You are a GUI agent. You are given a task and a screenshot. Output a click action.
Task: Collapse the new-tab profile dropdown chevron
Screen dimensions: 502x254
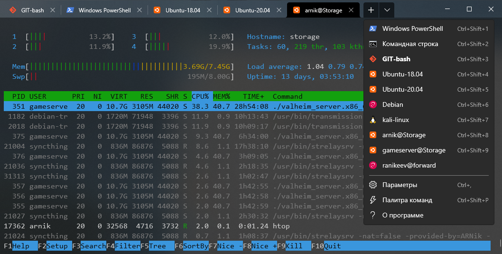(x=387, y=9)
